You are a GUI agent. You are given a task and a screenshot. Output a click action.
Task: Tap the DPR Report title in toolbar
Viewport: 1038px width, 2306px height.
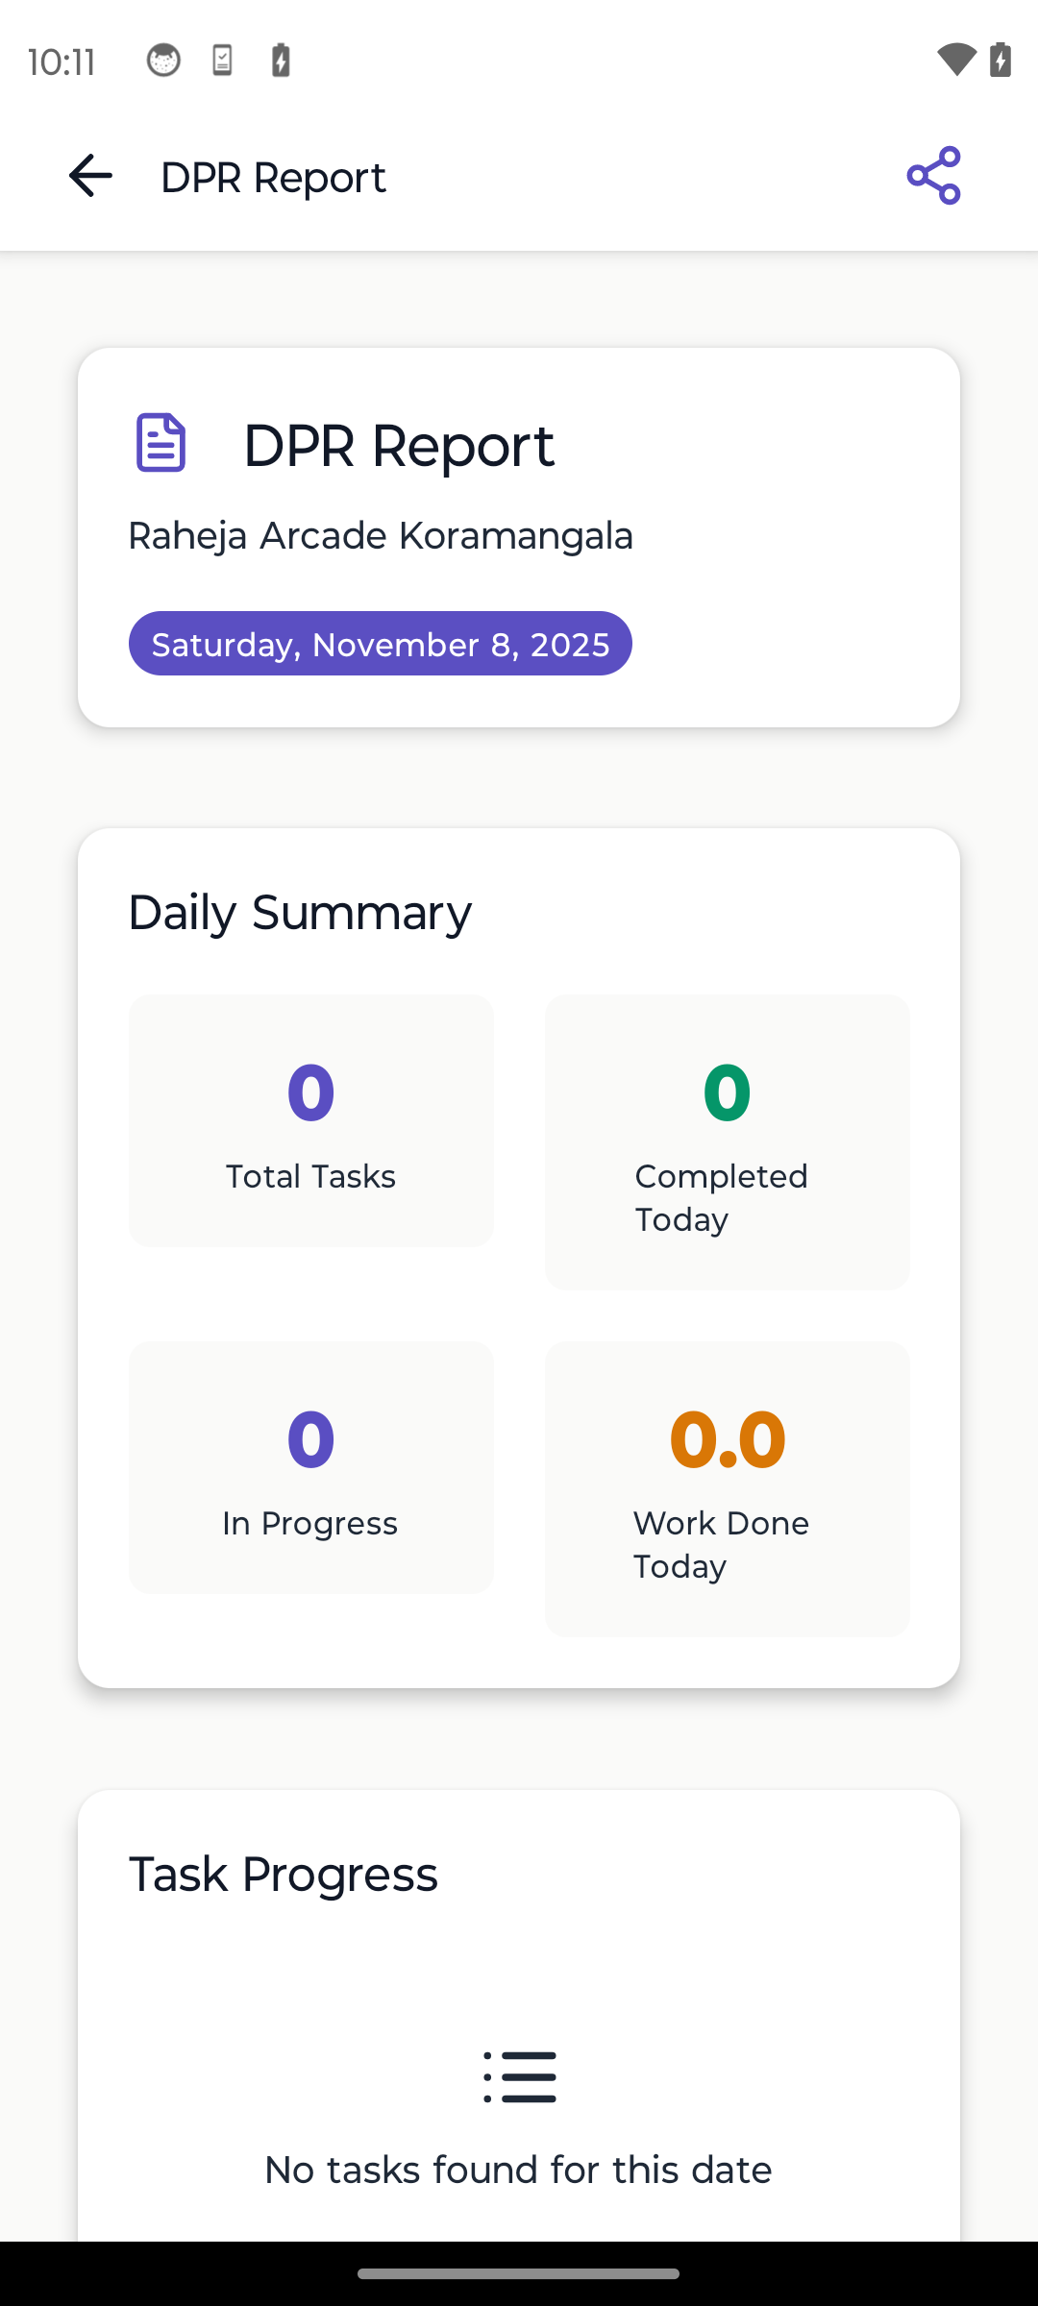(273, 178)
